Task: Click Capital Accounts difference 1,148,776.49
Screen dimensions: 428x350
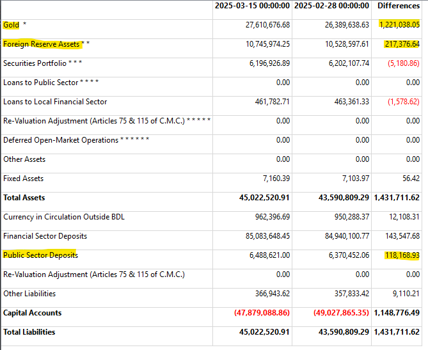Action: tap(397, 313)
